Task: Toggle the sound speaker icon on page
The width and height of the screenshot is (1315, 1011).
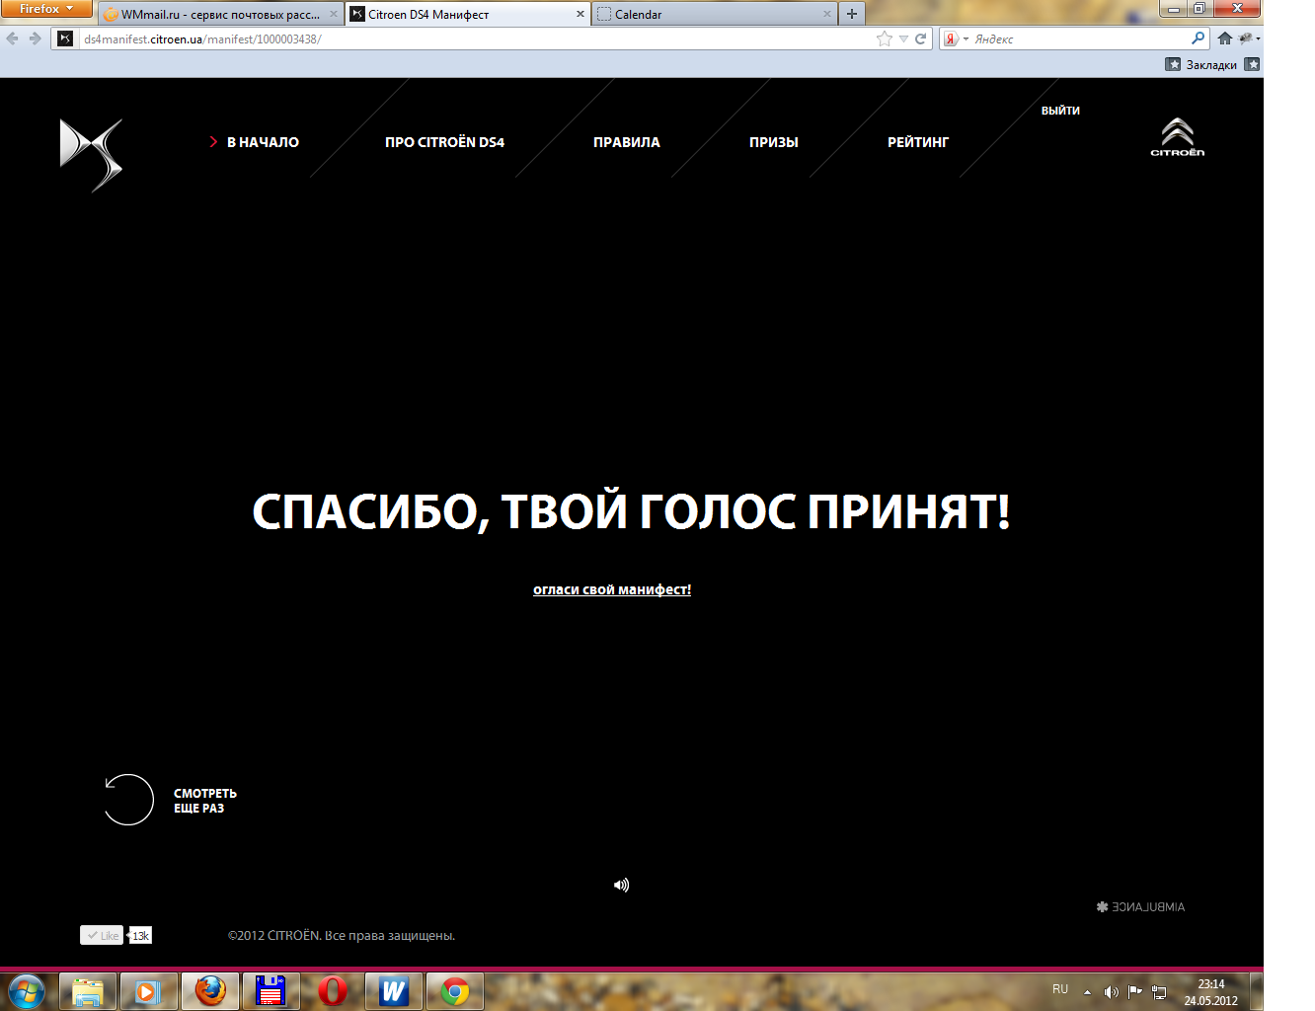Action: (x=621, y=885)
